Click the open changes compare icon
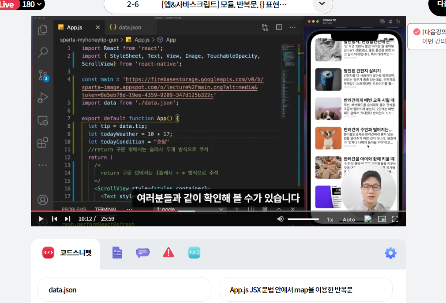The height and width of the screenshot is (303, 446). point(265,28)
